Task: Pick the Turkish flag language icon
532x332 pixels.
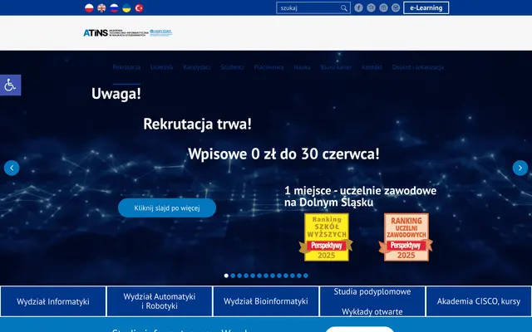Action: [x=139, y=7]
